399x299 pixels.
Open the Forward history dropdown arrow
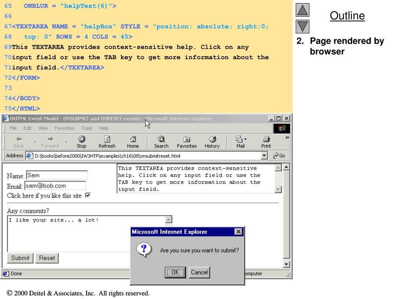66,142
